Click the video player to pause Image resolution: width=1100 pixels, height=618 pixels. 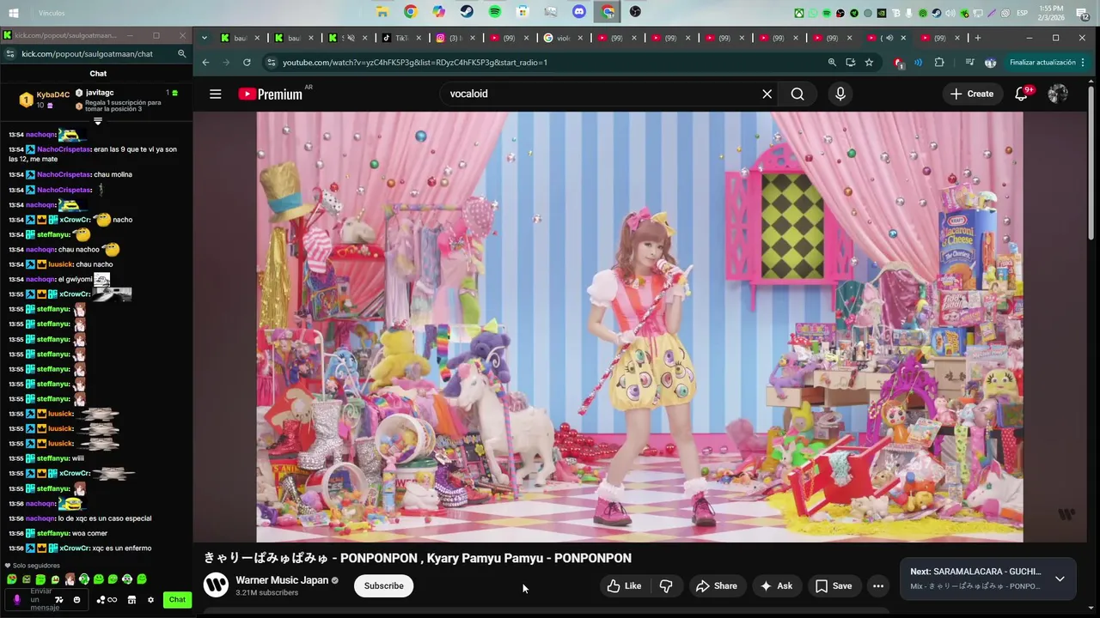coord(639,326)
